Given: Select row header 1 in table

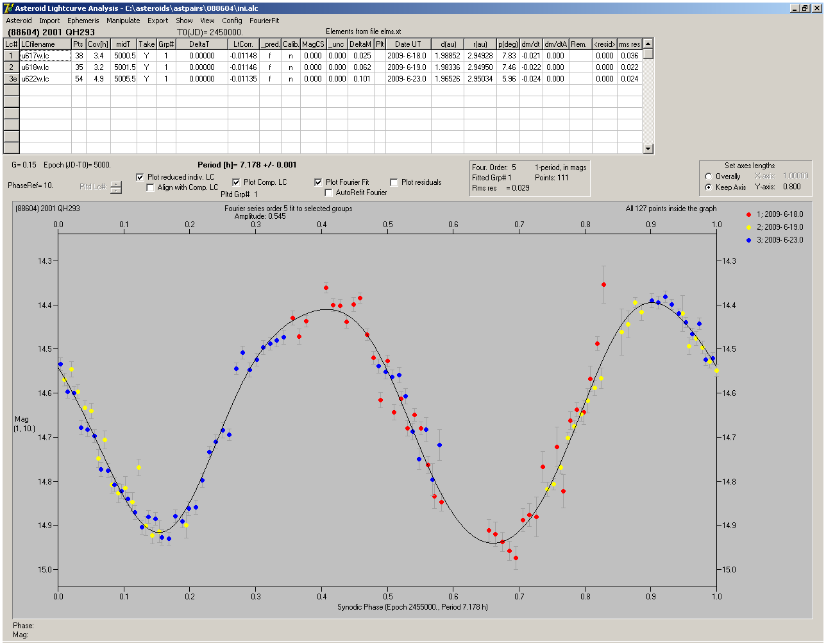Looking at the screenshot, I should click(x=12, y=56).
